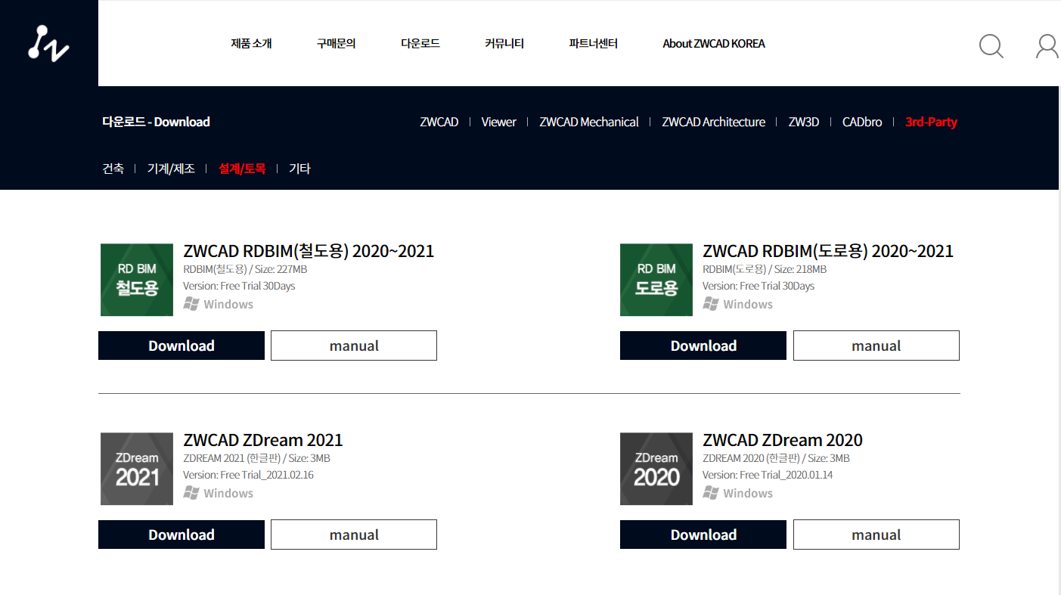The height and width of the screenshot is (595, 1061).
Task: Switch to the ZW3D tab
Action: pyautogui.click(x=804, y=122)
